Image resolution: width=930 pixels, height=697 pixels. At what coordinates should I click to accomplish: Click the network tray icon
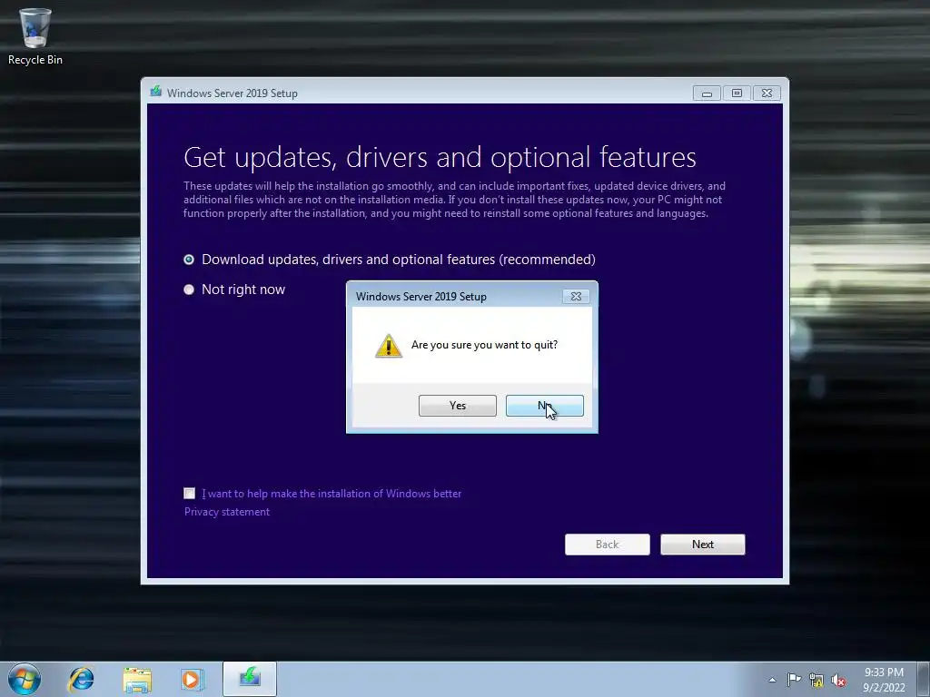tap(816, 681)
